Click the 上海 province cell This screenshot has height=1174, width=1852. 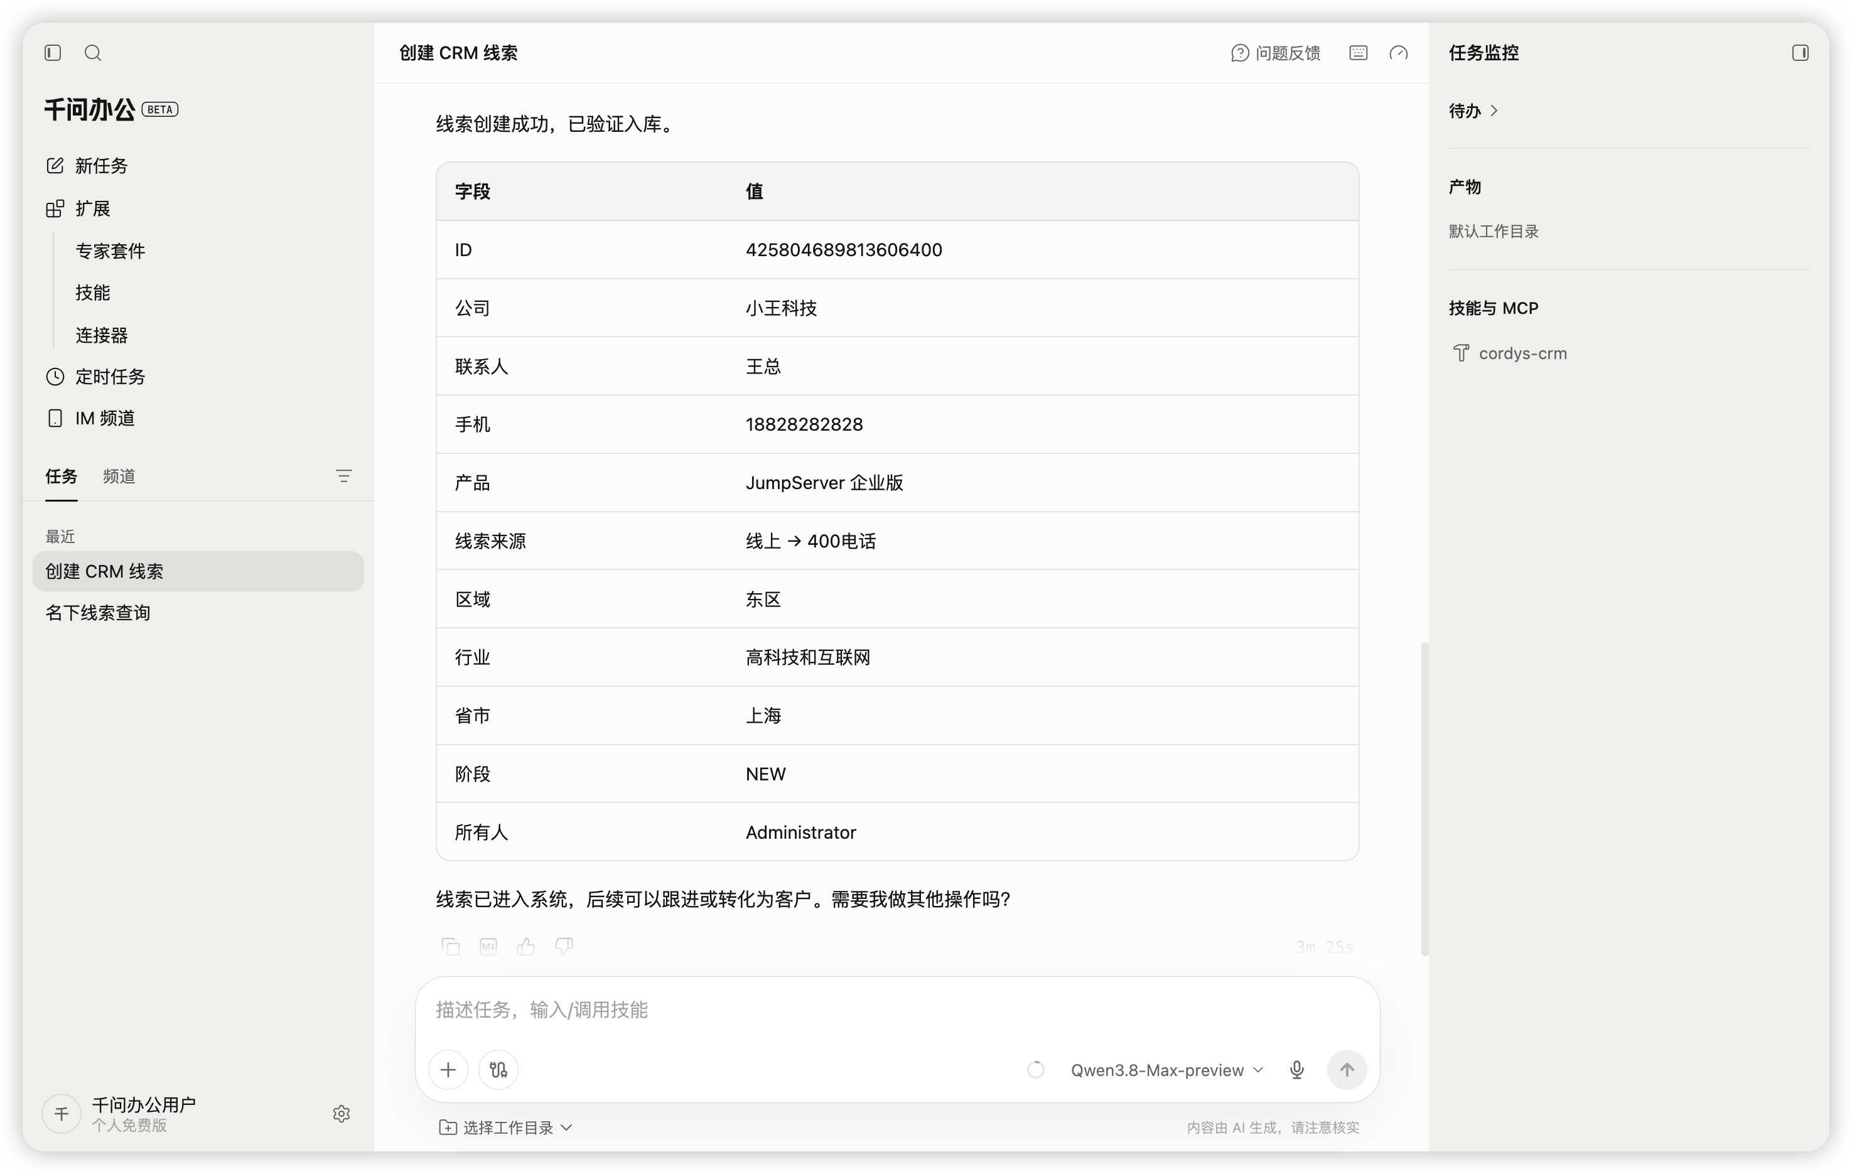pos(763,716)
